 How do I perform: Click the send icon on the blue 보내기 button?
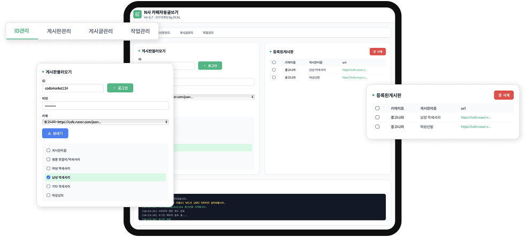coord(49,133)
